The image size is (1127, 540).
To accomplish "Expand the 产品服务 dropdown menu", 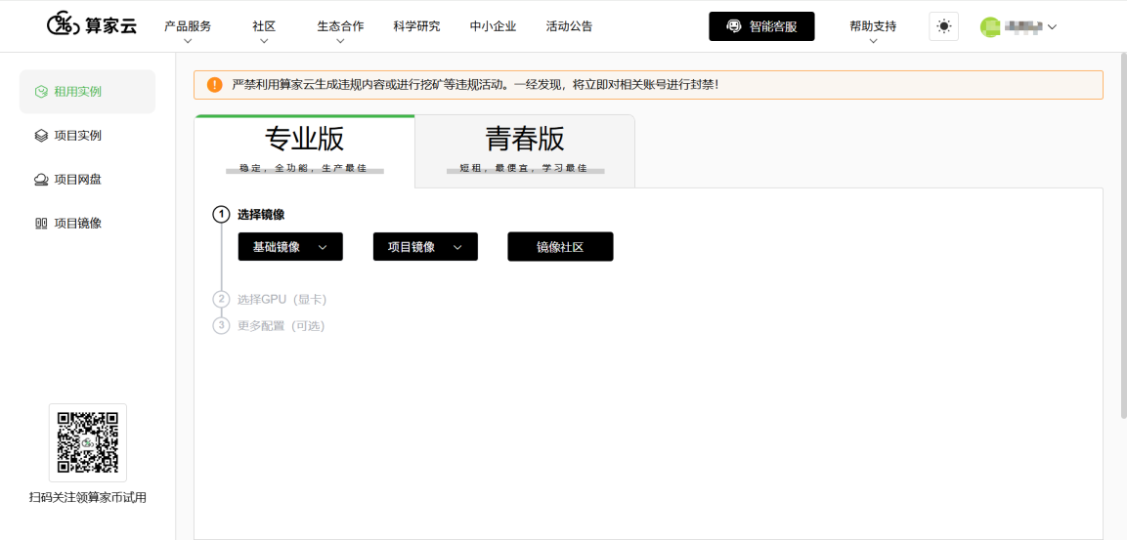I will tap(188, 30).
